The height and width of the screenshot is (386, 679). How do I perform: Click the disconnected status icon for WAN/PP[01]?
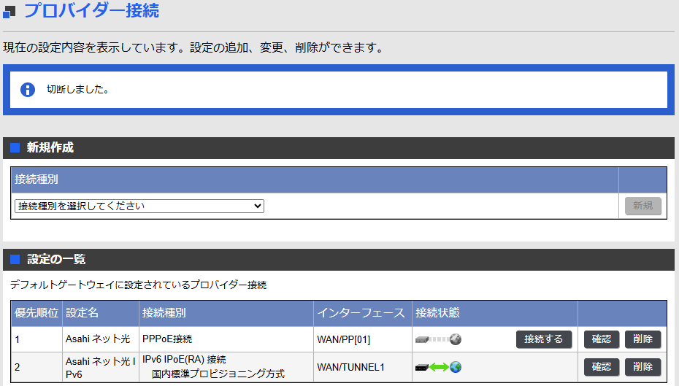(438, 339)
